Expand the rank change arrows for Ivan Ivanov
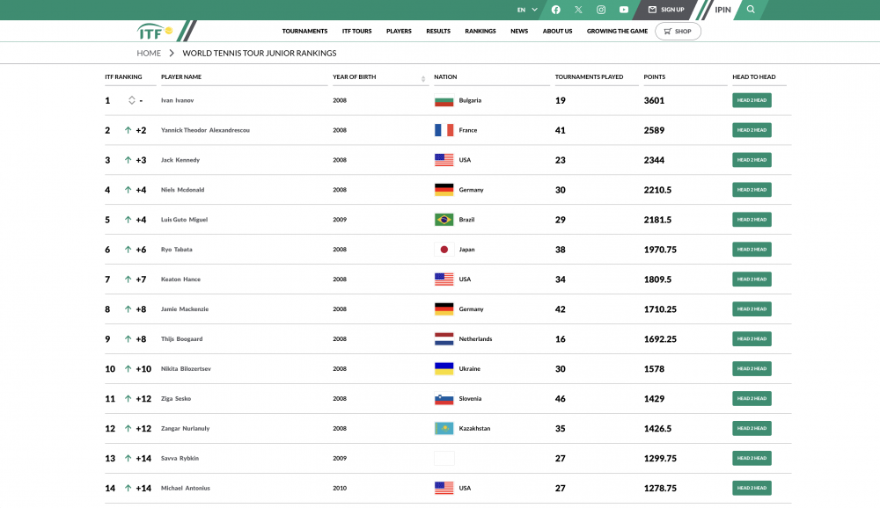The height and width of the screenshot is (508, 880). click(x=131, y=100)
